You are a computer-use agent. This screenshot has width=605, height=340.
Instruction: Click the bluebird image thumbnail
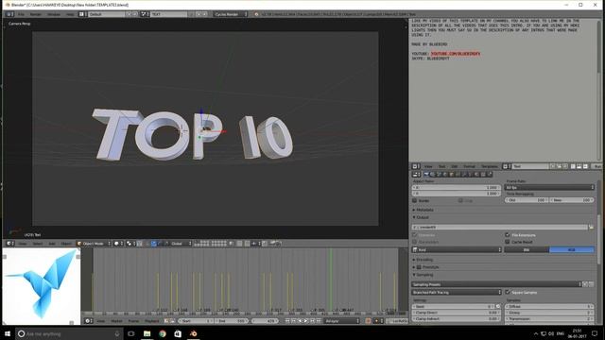(42, 285)
